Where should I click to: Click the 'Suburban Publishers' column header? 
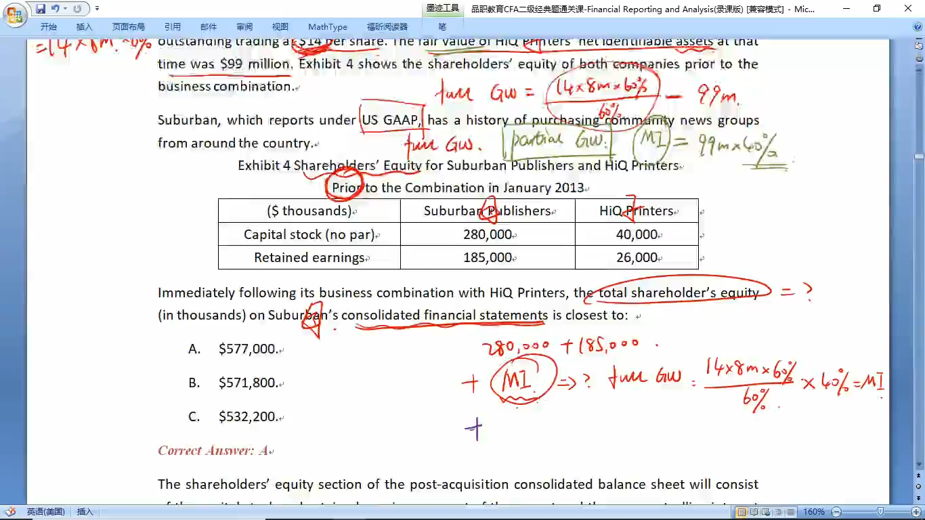click(x=488, y=211)
